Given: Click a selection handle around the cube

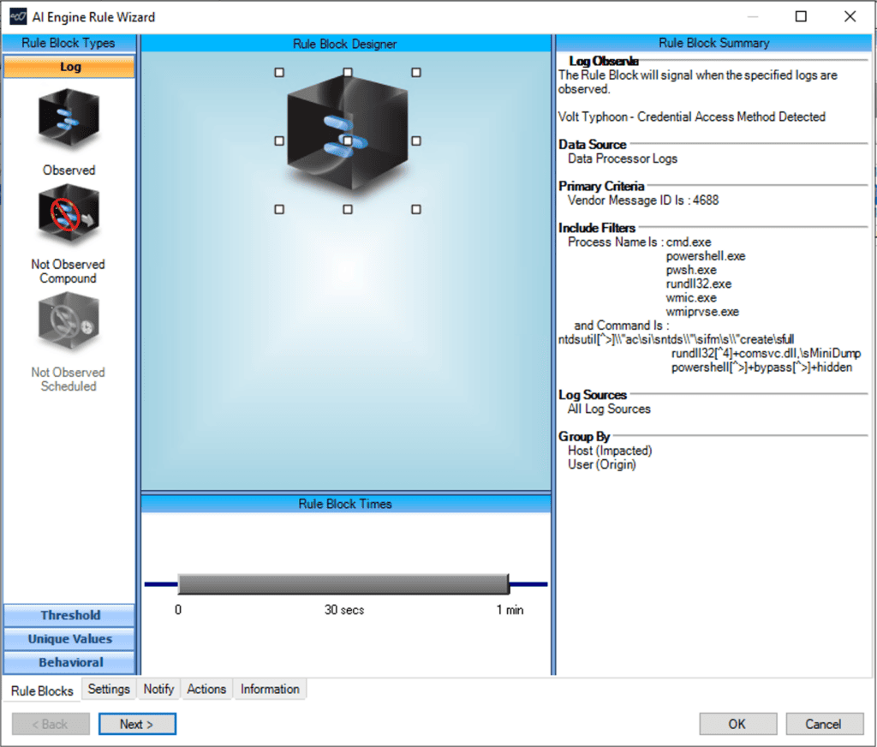Looking at the screenshot, I should pyautogui.click(x=278, y=73).
